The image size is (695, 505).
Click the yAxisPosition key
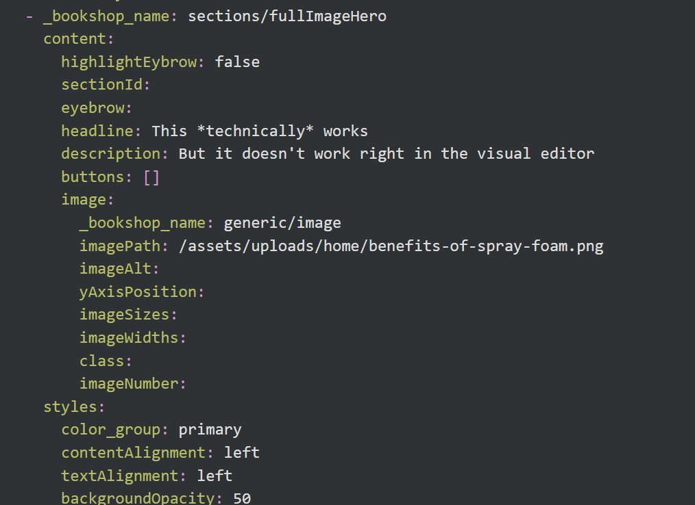pos(138,292)
